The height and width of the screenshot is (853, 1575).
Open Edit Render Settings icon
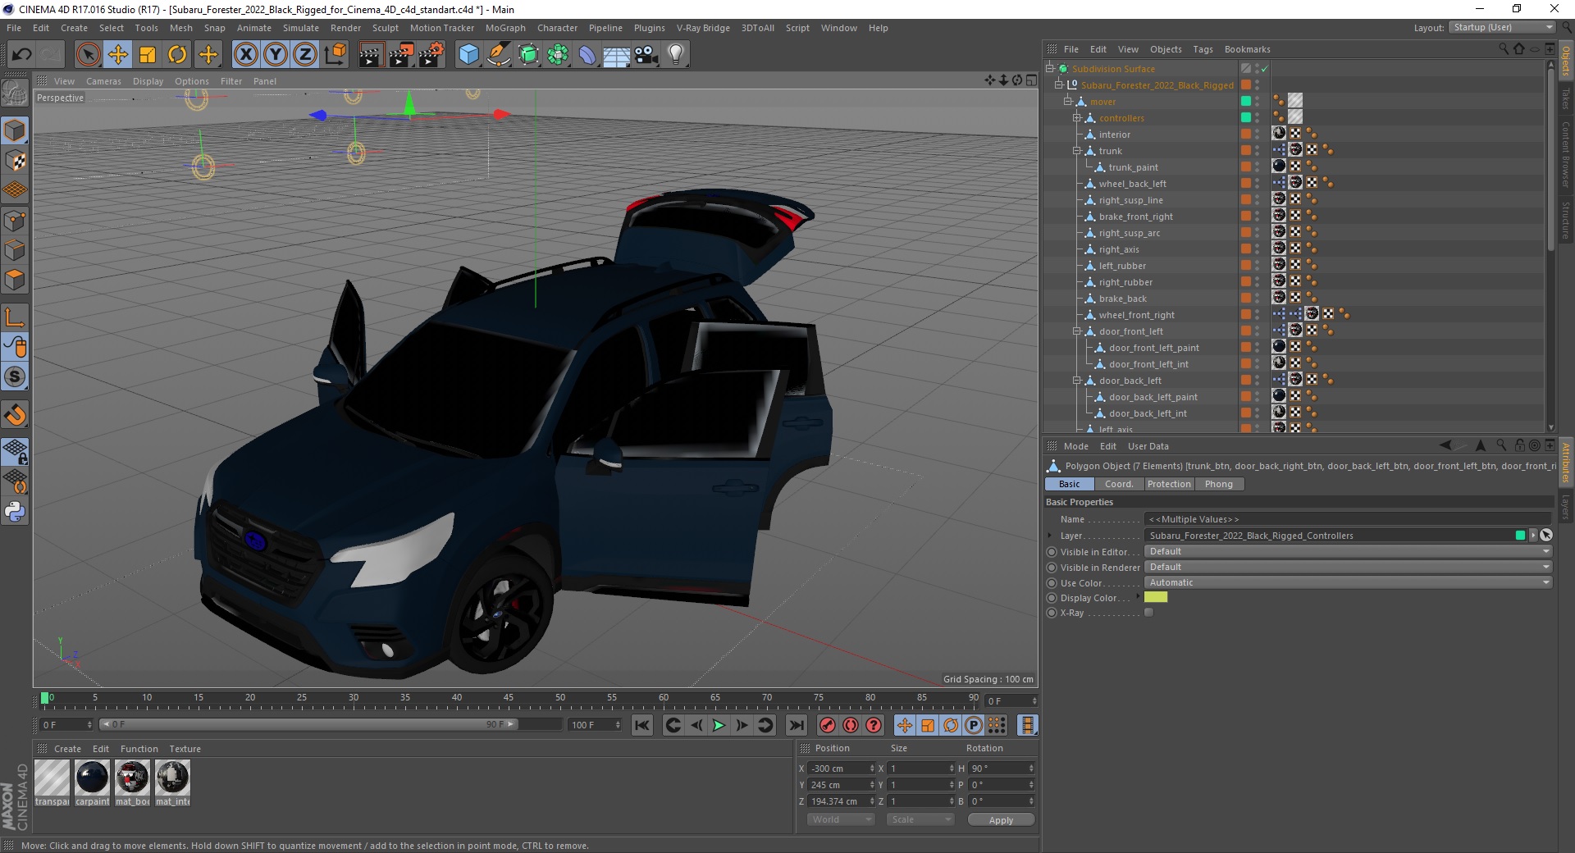431,55
